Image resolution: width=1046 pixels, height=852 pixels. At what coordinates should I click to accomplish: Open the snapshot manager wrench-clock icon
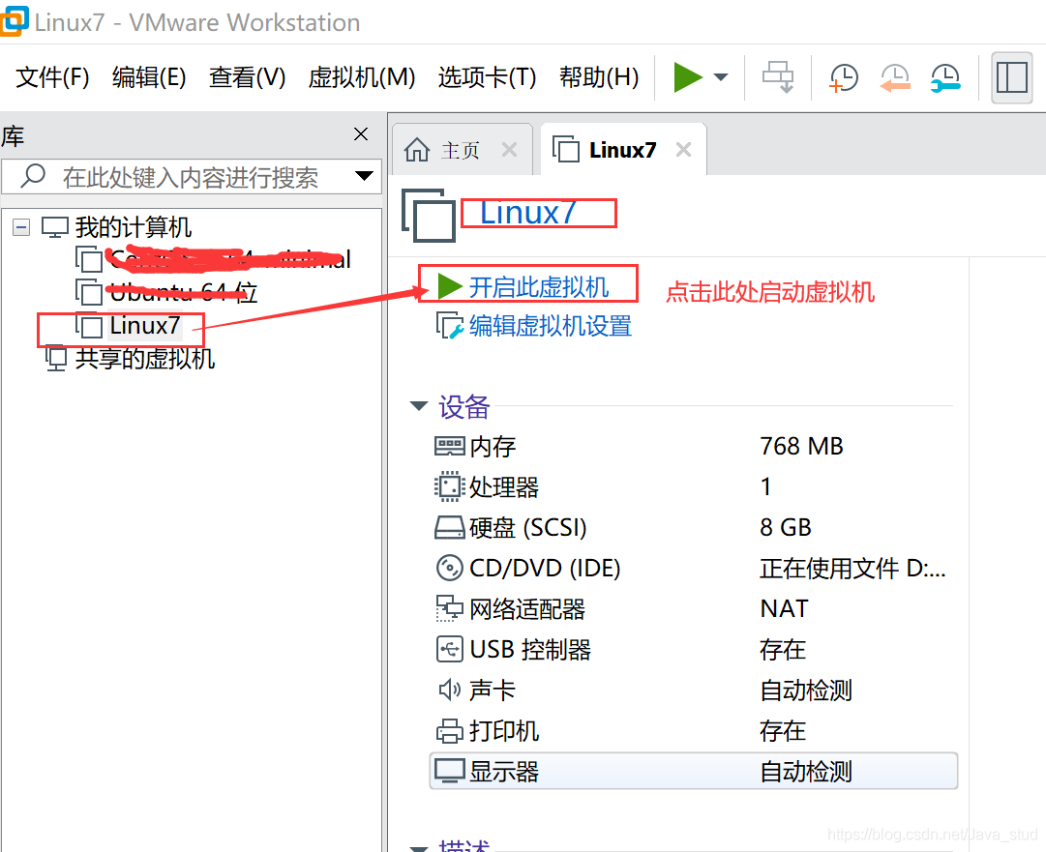(945, 78)
